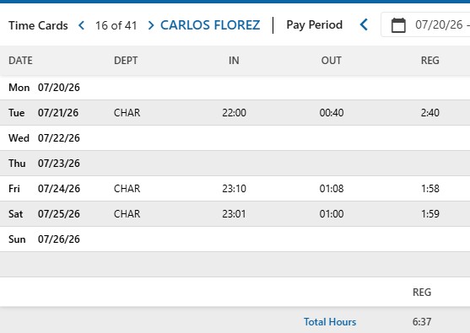
Task: Click the Wed 07/22/26 row
Action: coord(235,138)
